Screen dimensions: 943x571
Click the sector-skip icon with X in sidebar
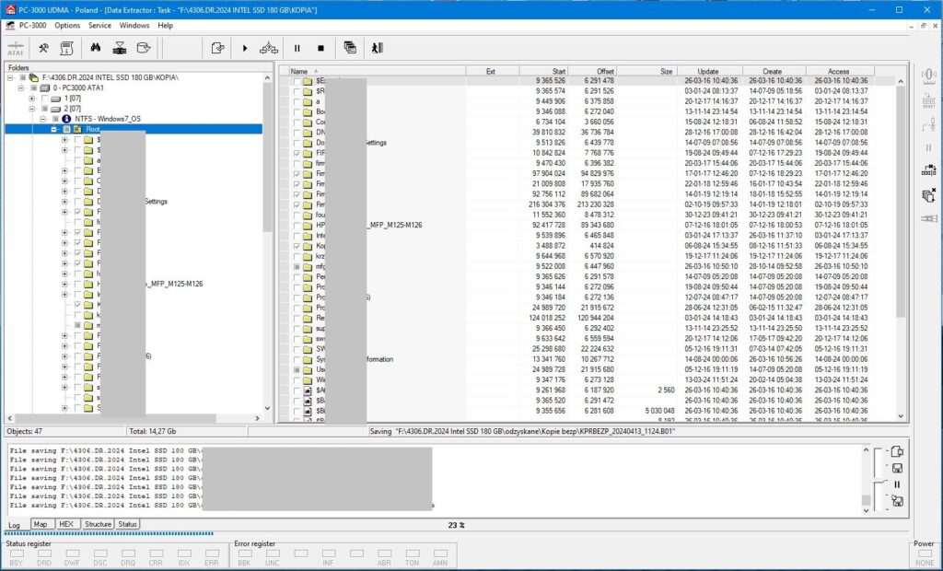coord(928,170)
